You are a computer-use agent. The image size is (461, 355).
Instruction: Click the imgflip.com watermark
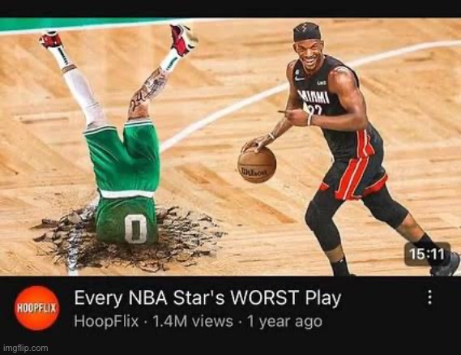pos(25,349)
